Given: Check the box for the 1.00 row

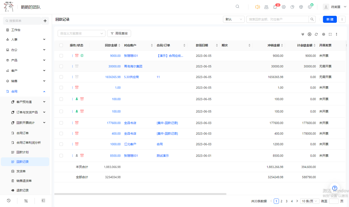Looking at the screenshot, I should coord(61,88).
